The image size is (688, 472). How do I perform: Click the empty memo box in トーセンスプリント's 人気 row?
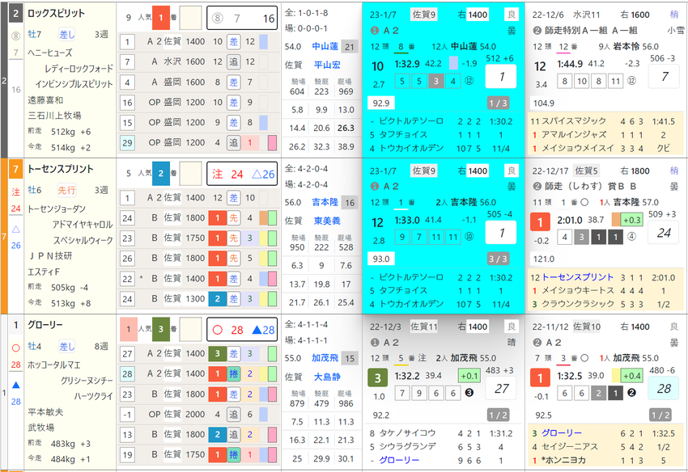190,174
